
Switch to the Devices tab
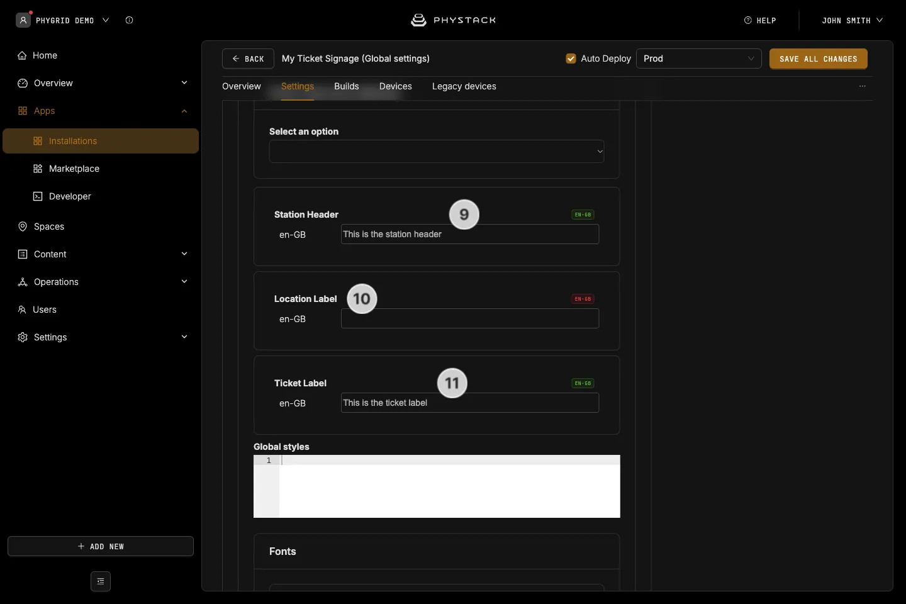coord(396,86)
